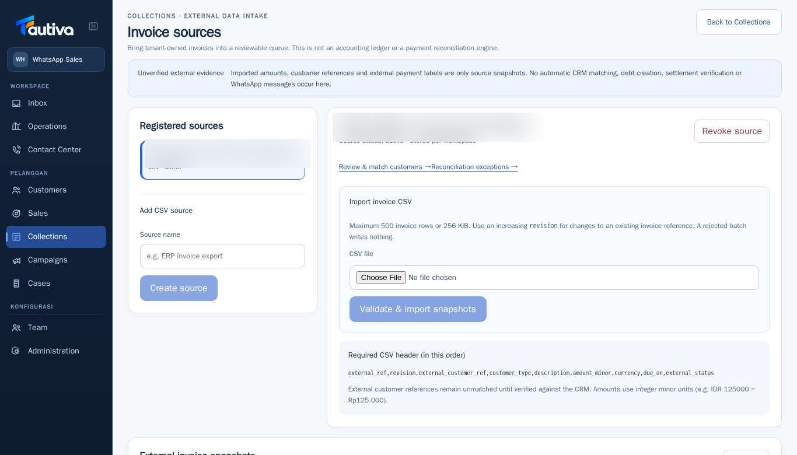Select the Collections list icon

click(16, 237)
